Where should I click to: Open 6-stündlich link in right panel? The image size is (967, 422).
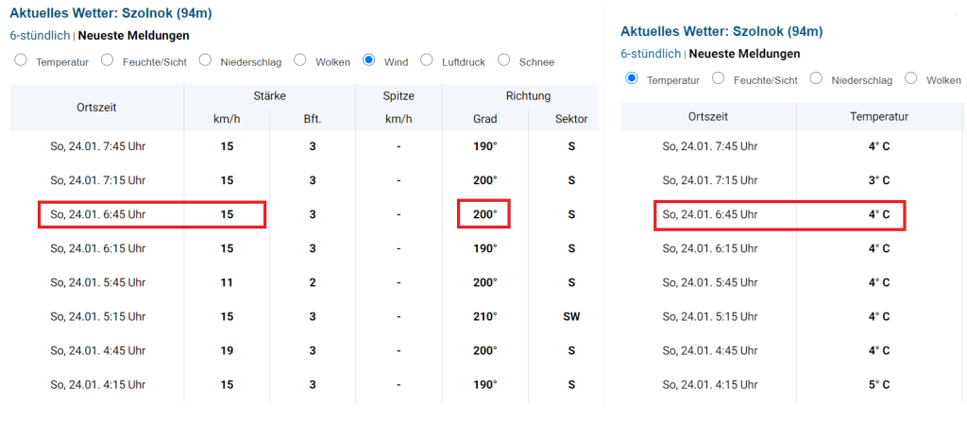(x=651, y=54)
